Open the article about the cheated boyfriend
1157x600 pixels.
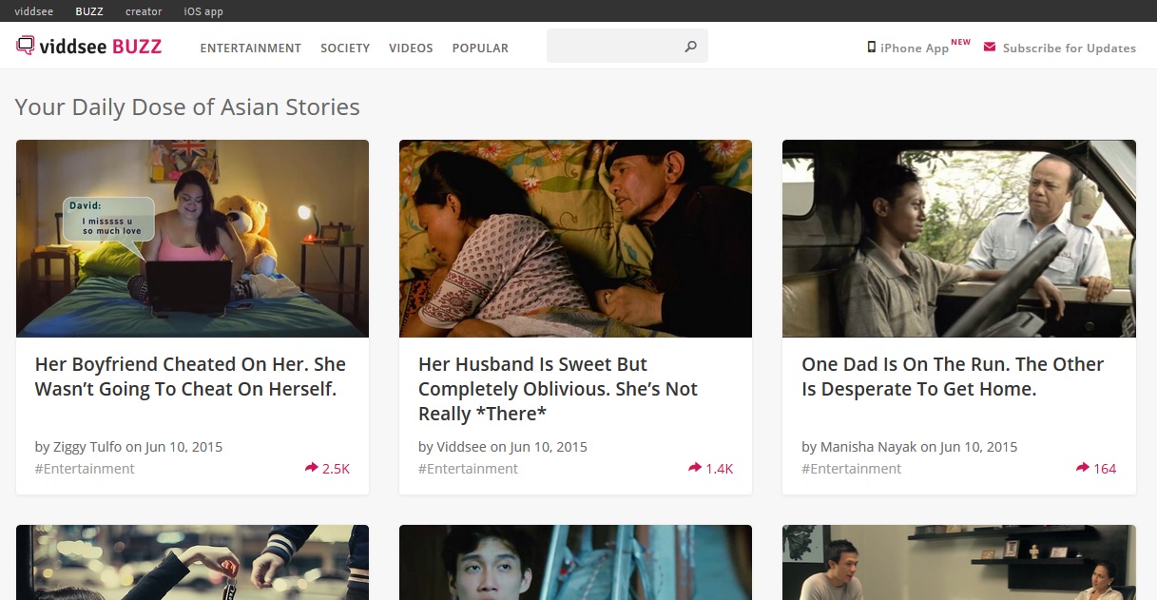190,376
